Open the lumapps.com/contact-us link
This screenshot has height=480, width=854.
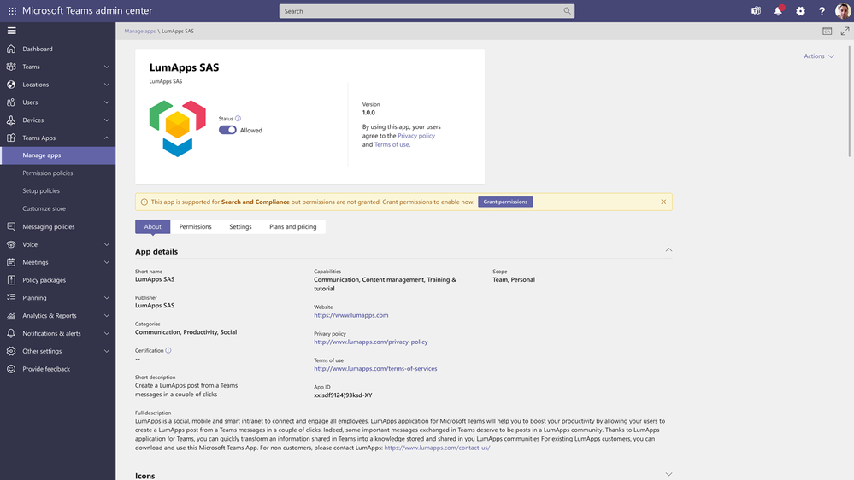(x=437, y=448)
